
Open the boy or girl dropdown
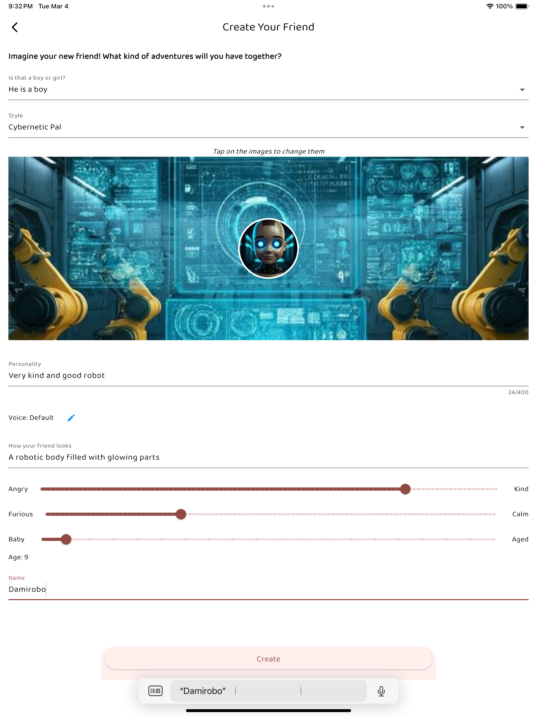click(268, 89)
